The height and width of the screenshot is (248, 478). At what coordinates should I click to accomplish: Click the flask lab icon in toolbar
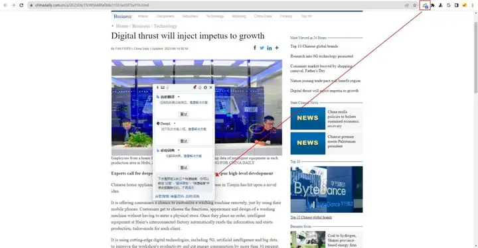[x=441, y=5]
